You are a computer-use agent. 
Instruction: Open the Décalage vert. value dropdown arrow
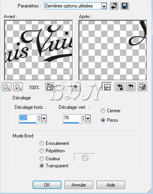click(x=88, y=119)
